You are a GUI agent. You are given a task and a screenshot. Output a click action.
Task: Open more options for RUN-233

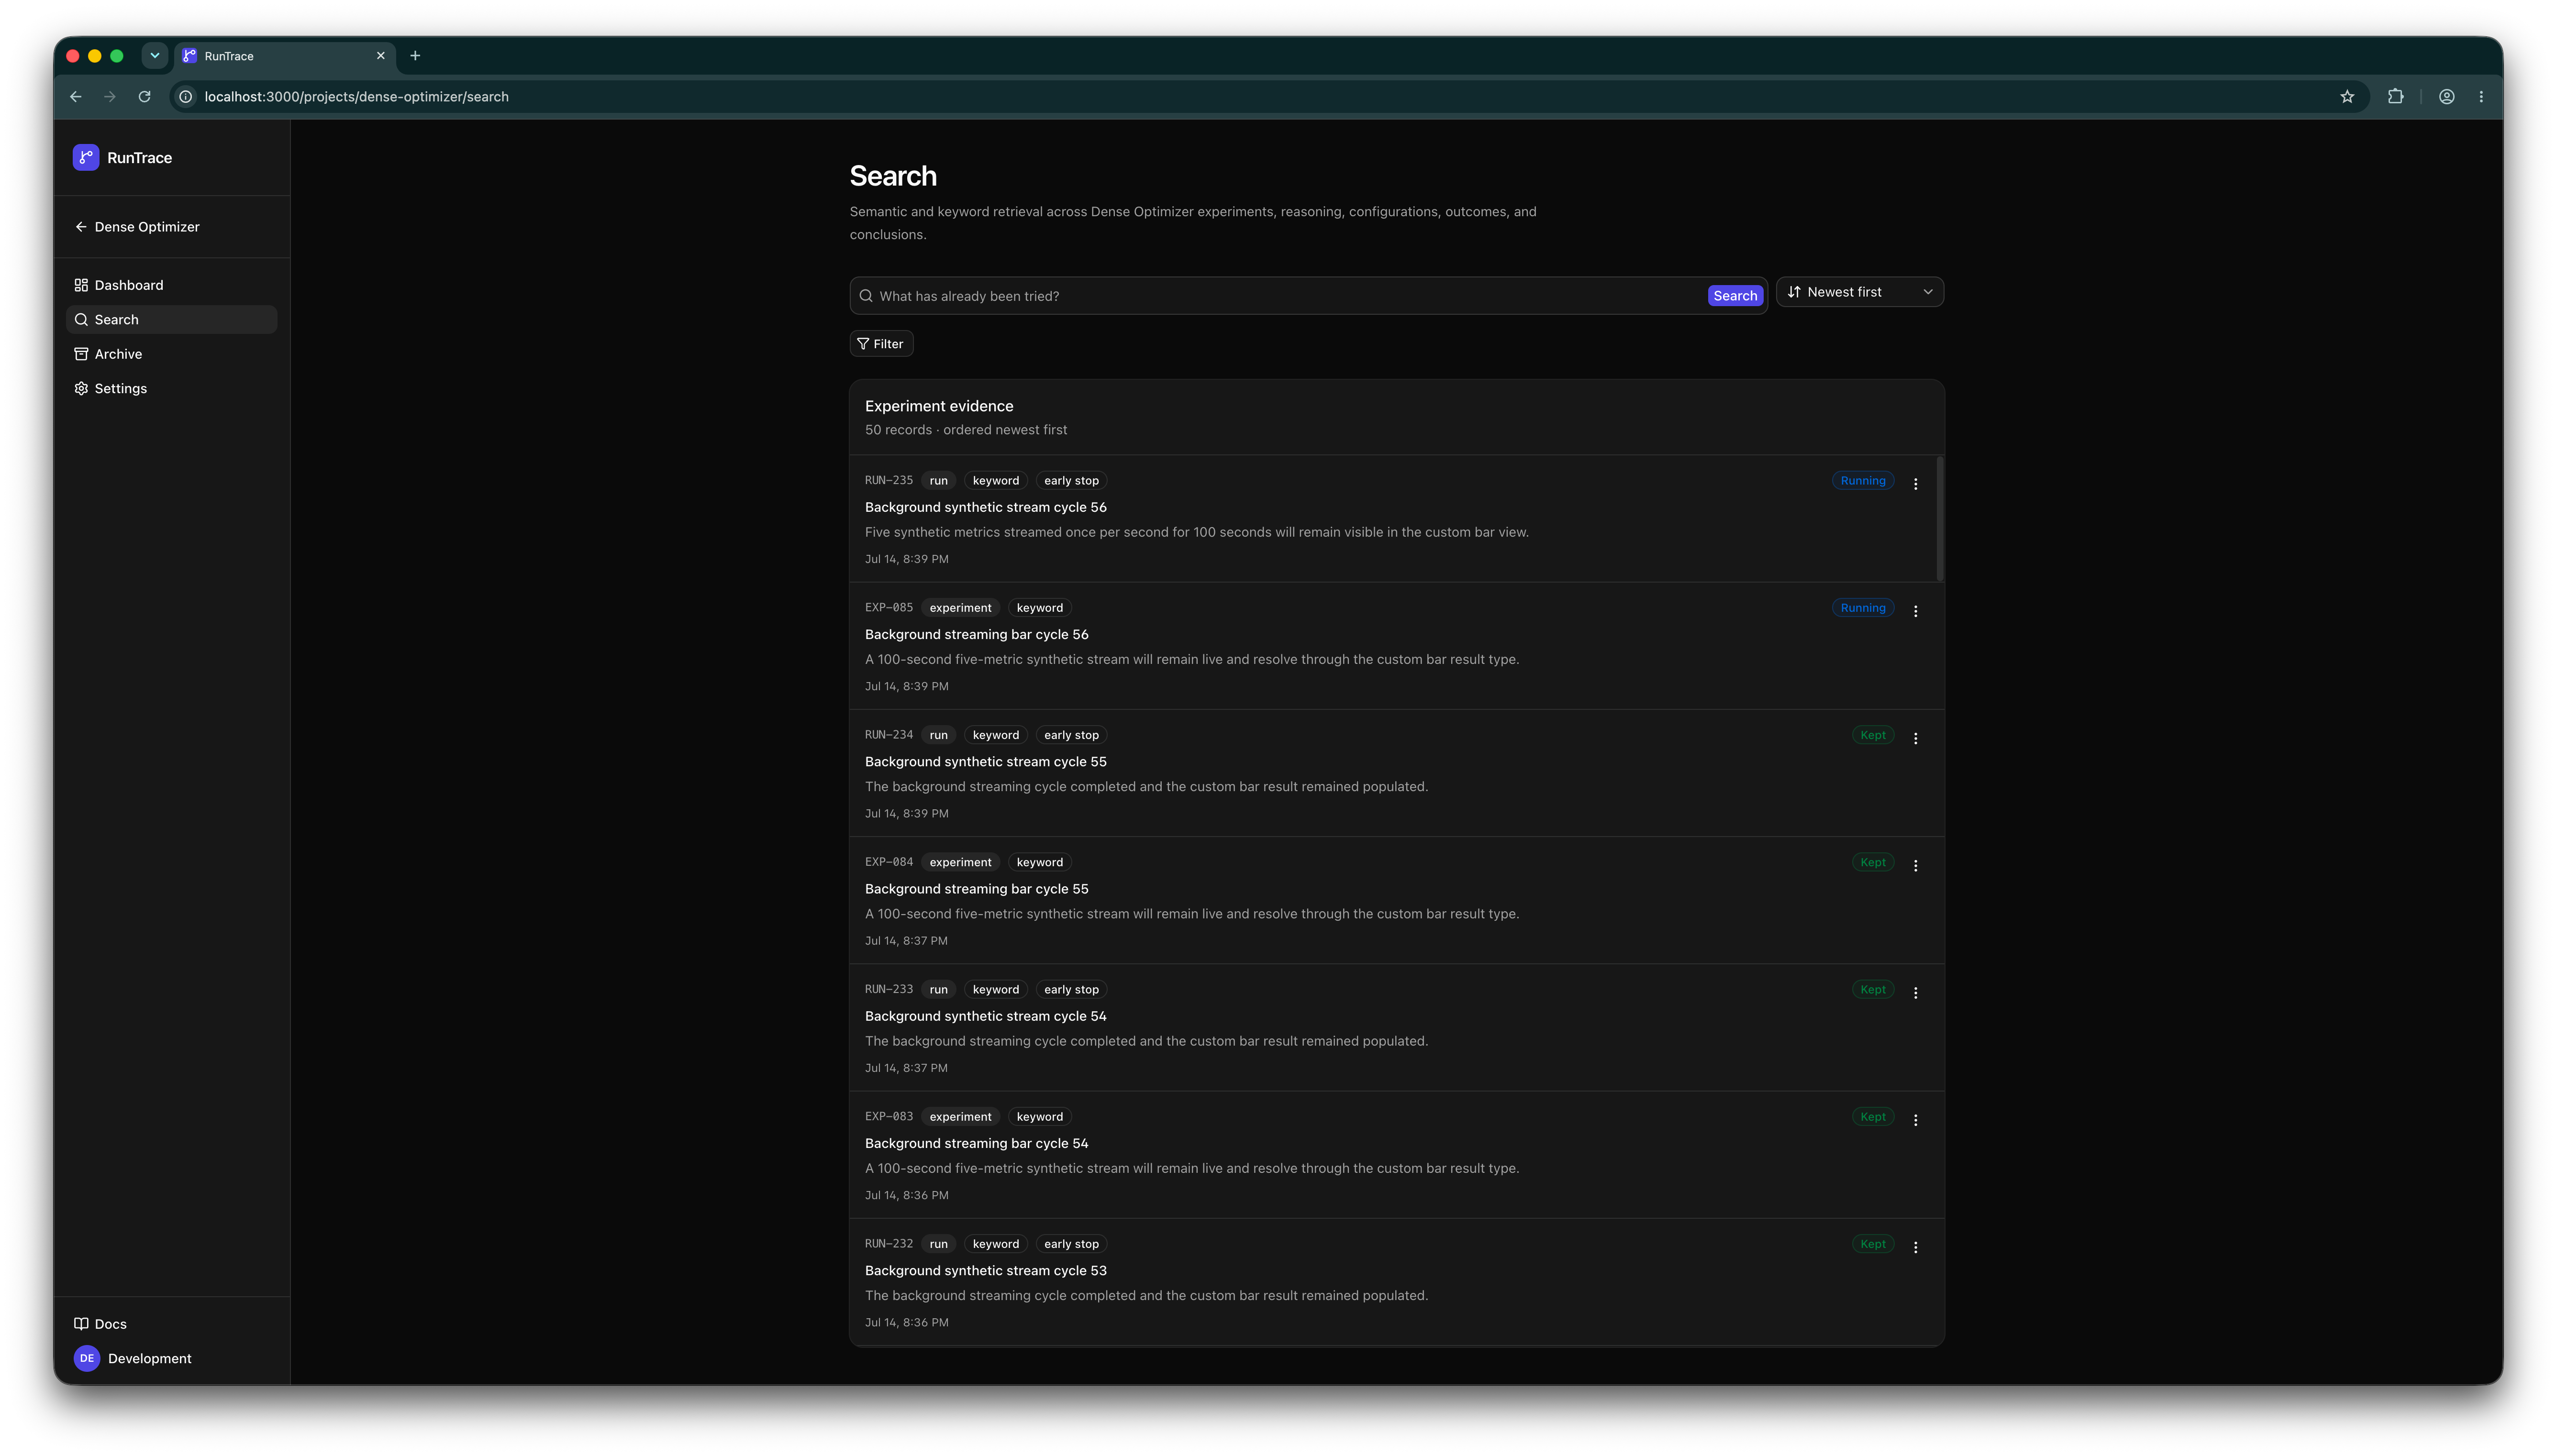tap(1915, 993)
